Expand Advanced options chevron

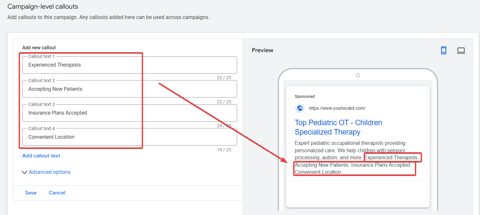(24, 172)
